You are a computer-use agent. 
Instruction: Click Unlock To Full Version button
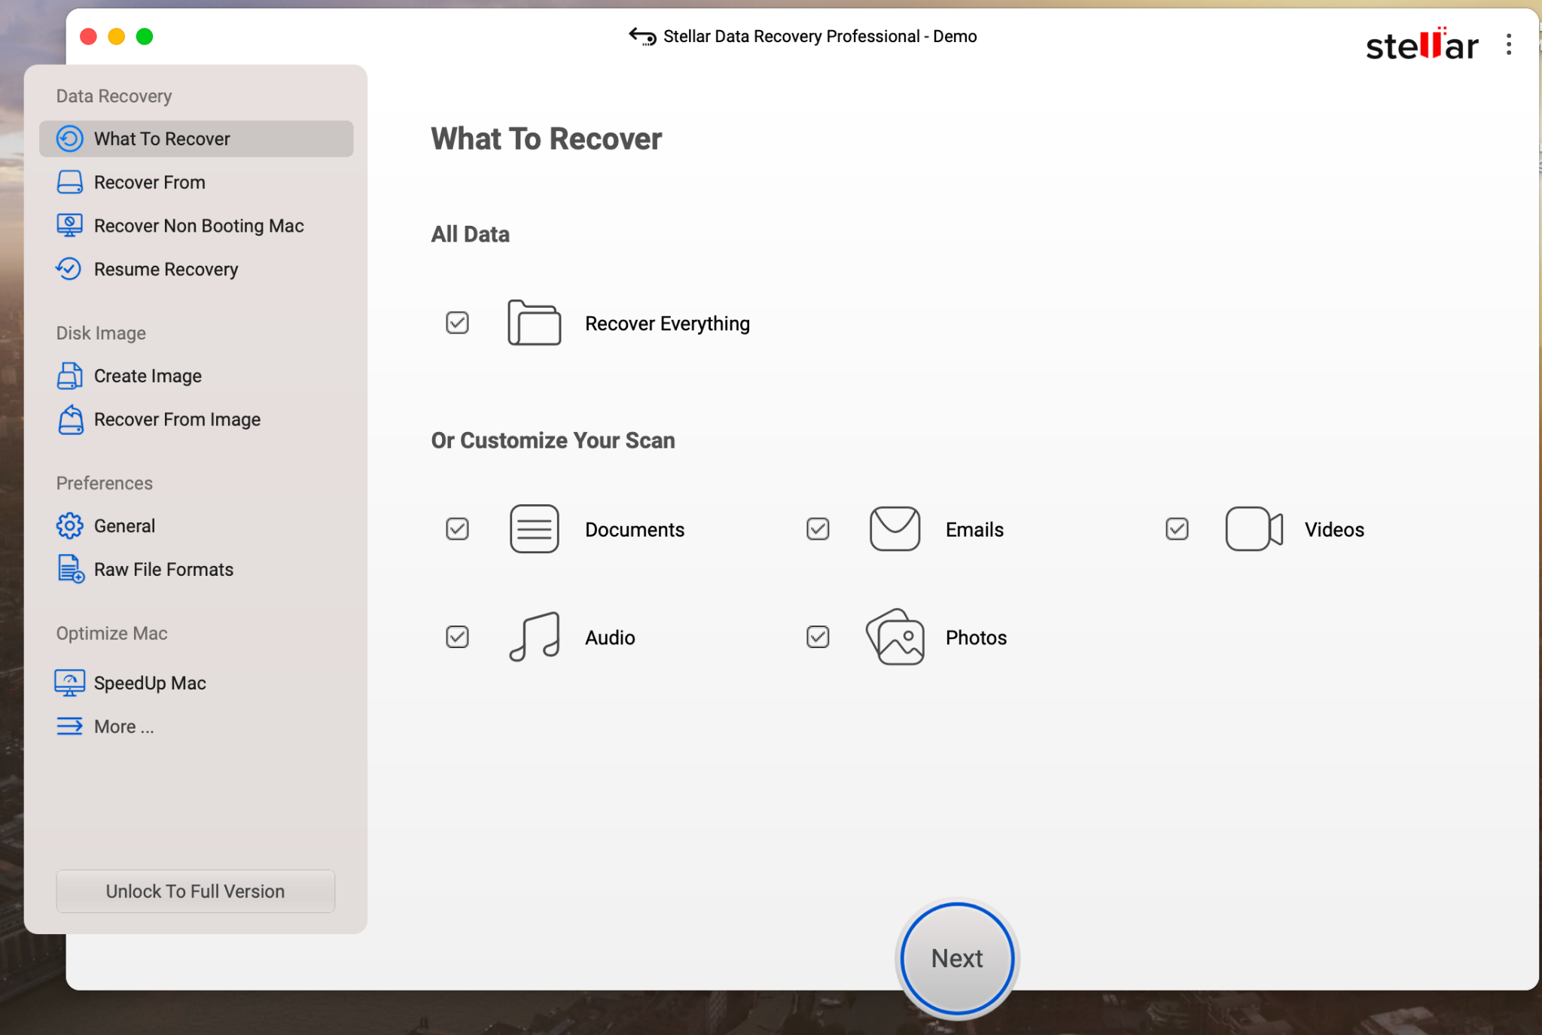pyautogui.click(x=195, y=891)
